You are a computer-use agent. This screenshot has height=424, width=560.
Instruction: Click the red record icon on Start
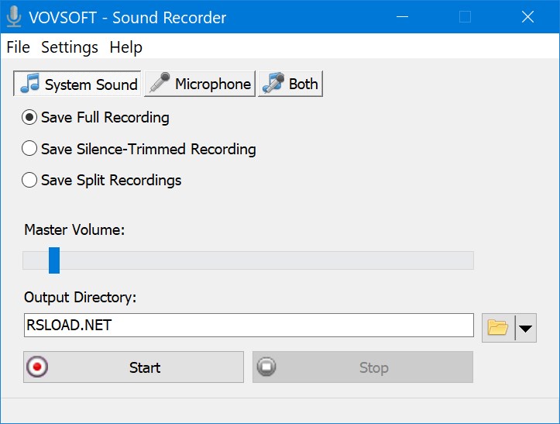pyautogui.click(x=36, y=367)
